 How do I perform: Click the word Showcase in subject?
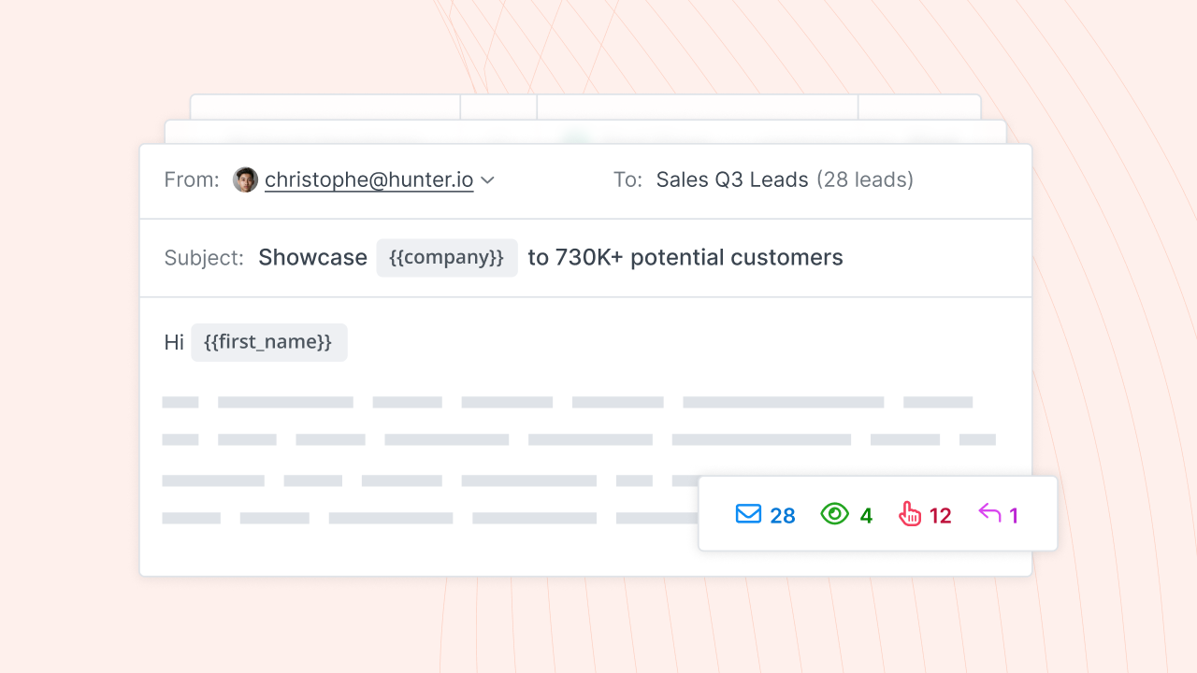(x=312, y=258)
